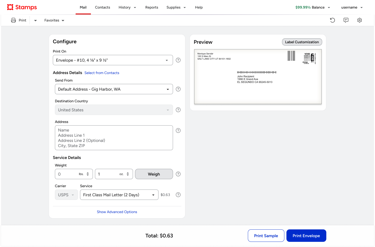The image size is (375, 247).
Task: Click the Stamps logo icon
Action: tap(10, 7)
